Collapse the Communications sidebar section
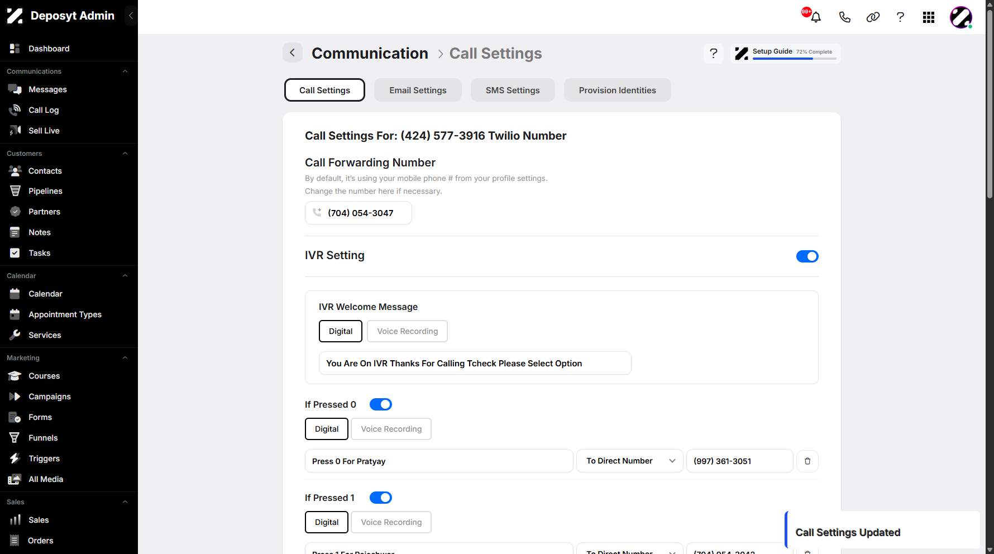Image resolution: width=994 pixels, height=554 pixels. (x=125, y=71)
